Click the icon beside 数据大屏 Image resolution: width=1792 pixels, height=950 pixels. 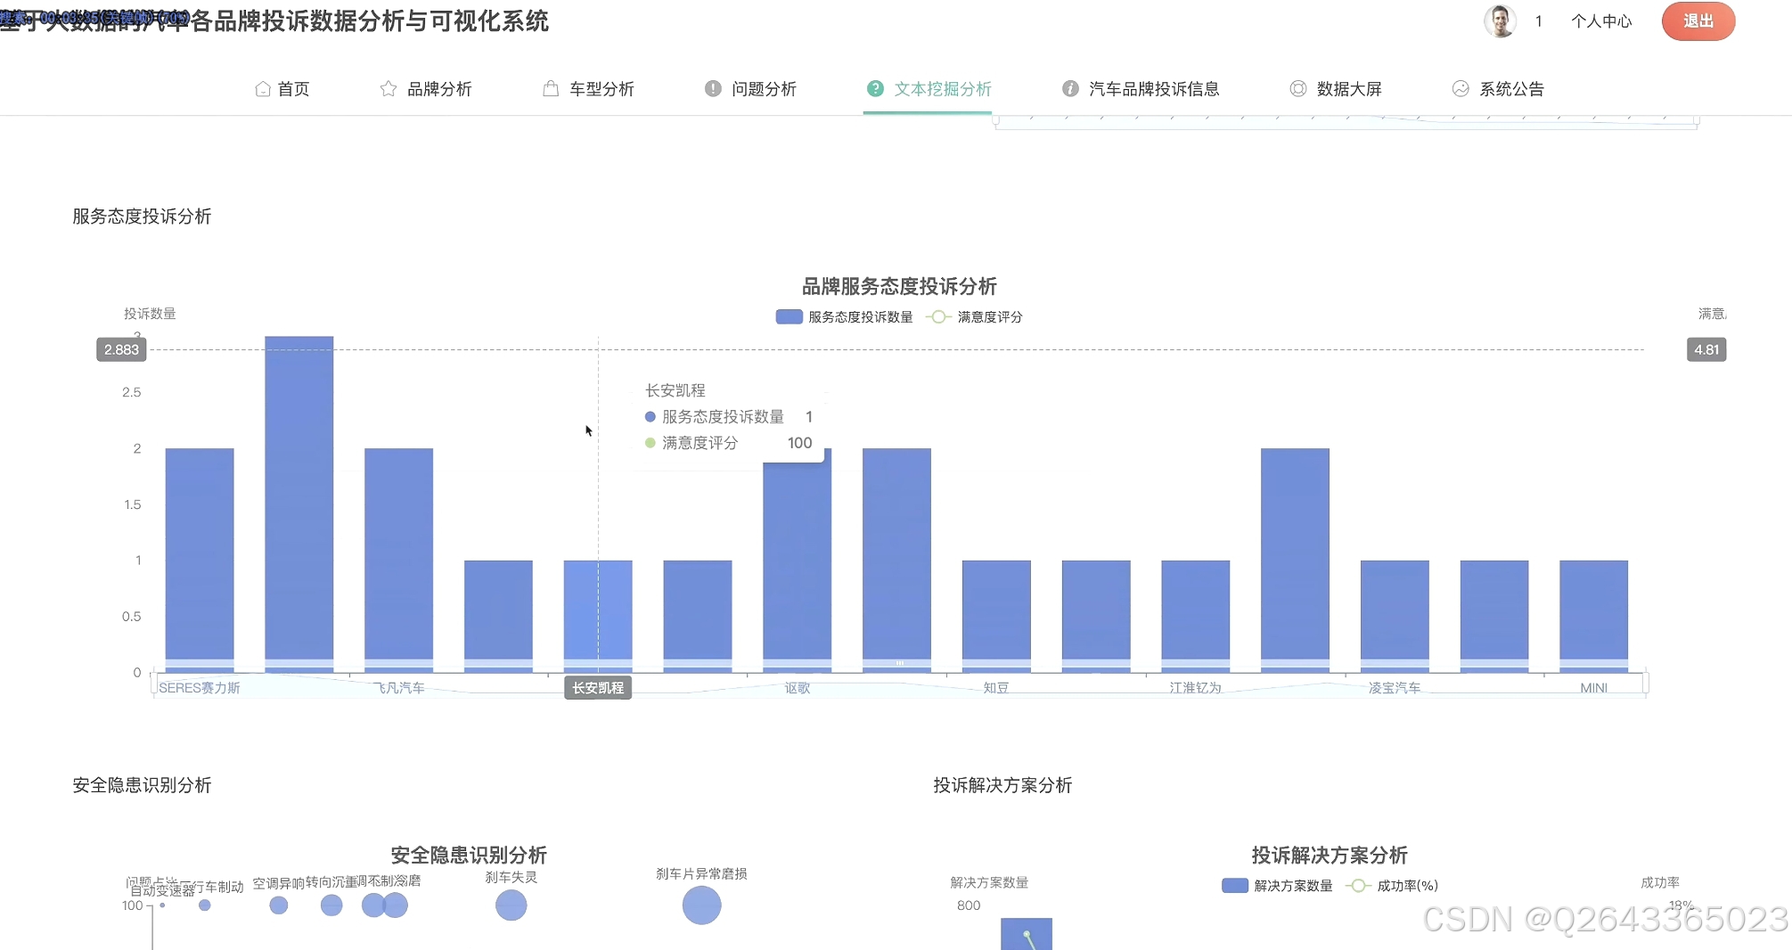(x=1298, y=89)
